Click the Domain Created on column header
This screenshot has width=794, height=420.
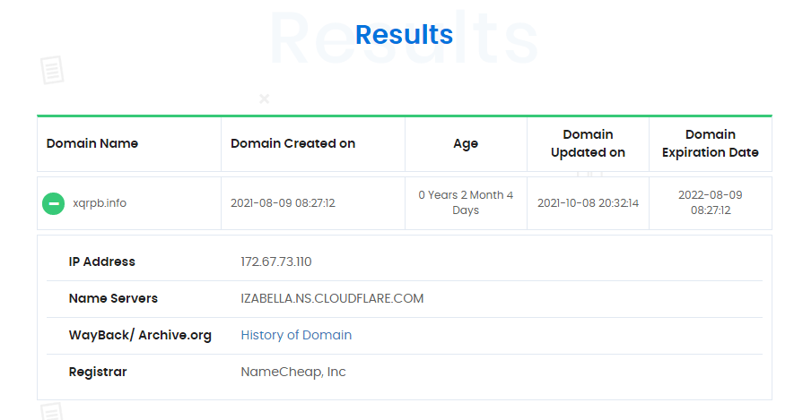292,143
